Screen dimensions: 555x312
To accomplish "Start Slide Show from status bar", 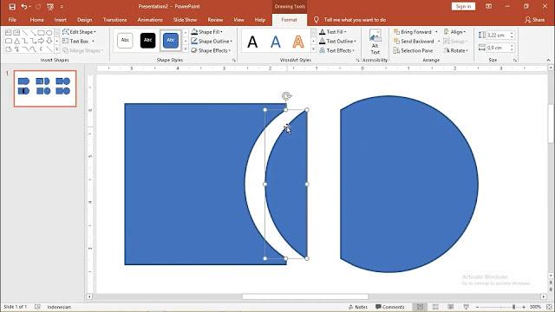I will tap(466, 307).
